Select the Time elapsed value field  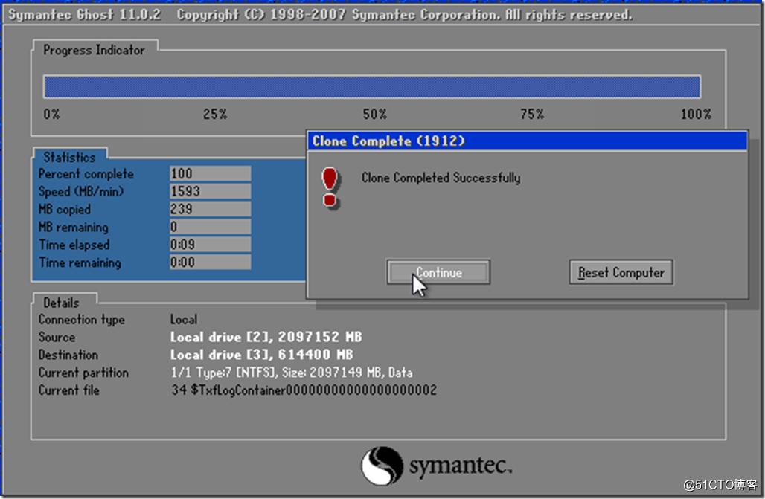[x=210, y=245]
